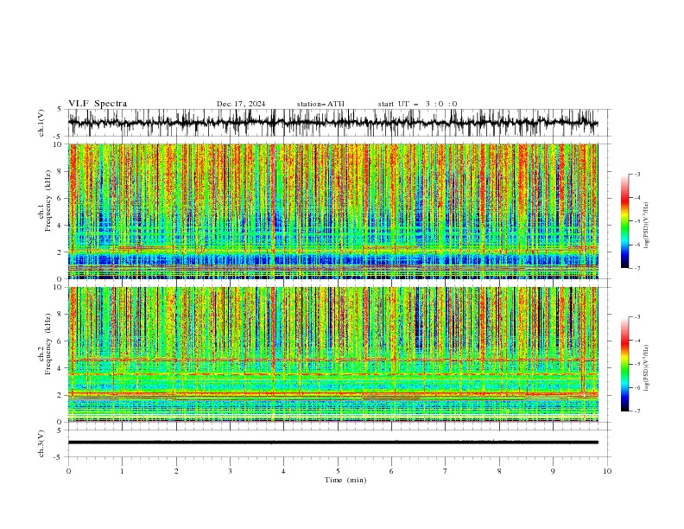Click the upper "log(PSD)(V²/Hz)" colorbar label
The width and height of the screenshot is (684, 529).
(647, 226)
